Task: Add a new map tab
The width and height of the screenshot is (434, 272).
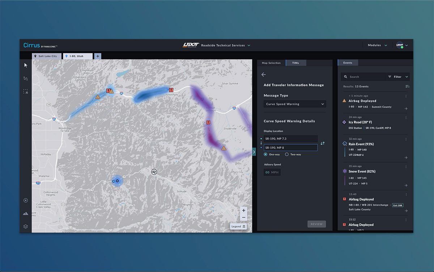Action: click(x=98, y=56)
